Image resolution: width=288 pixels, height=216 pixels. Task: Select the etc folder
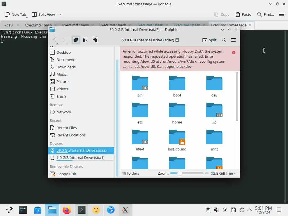[x=140, y=113]
